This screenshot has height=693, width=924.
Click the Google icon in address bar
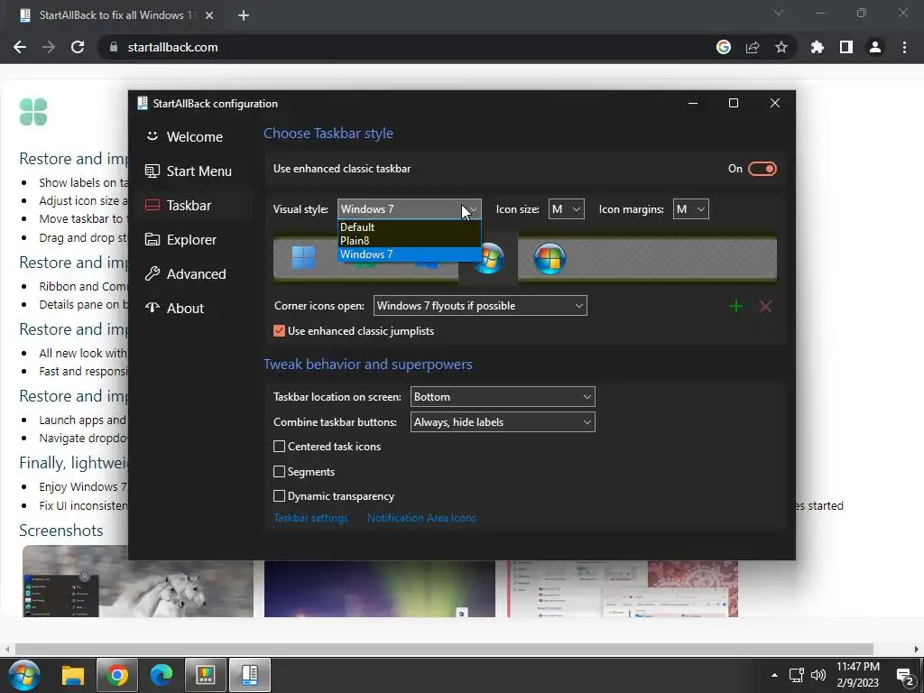pyautogui.click(x=724, y=47)
